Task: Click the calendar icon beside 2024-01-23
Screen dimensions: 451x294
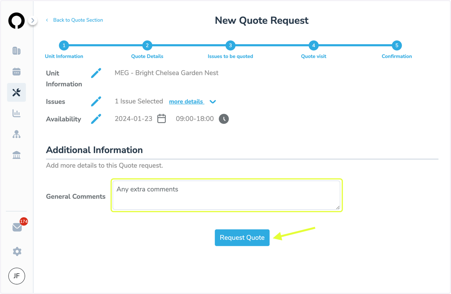Action: 162,118
